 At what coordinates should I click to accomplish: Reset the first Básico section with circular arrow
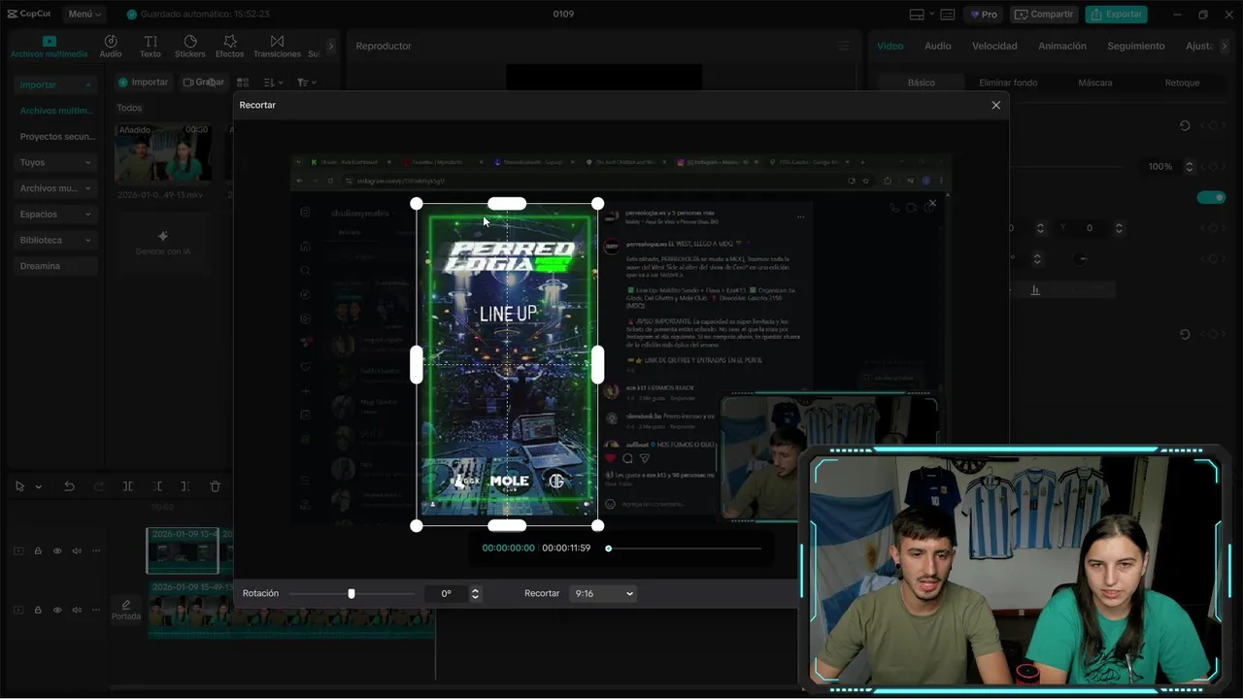pyautogui.click(x=1185, y=125)
